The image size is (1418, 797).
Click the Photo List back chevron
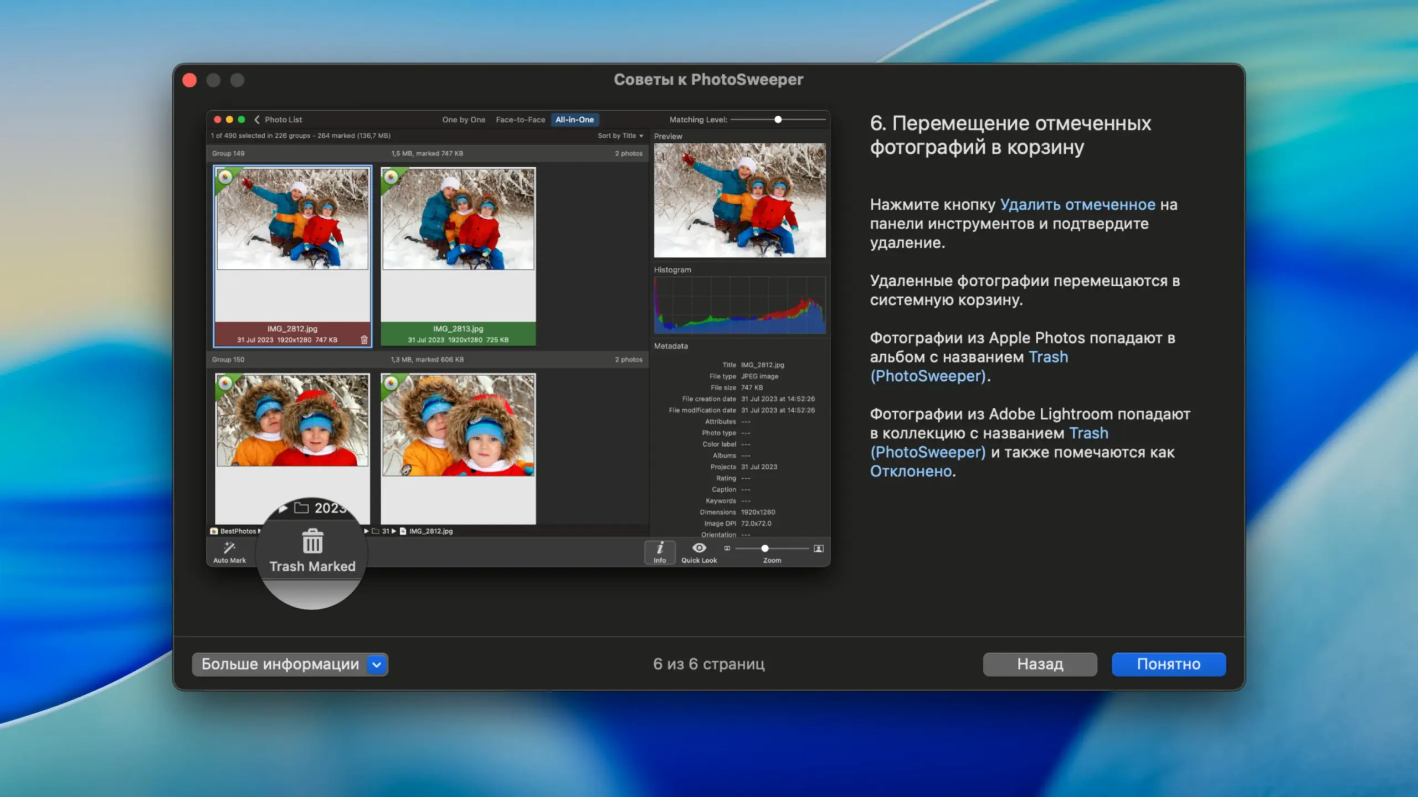point(257,120)
